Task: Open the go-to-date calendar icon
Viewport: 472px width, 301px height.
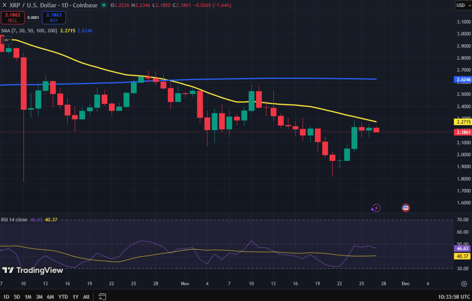Action: (102, 296)
